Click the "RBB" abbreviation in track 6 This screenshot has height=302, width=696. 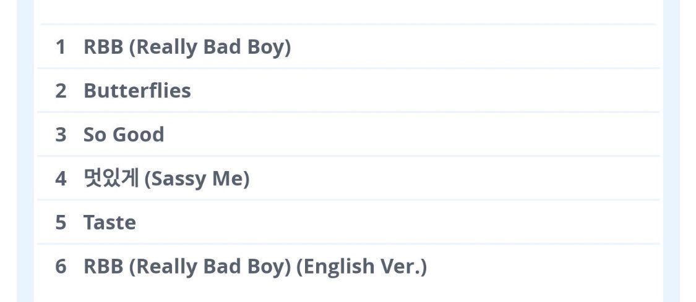click(x=103, y=266)
